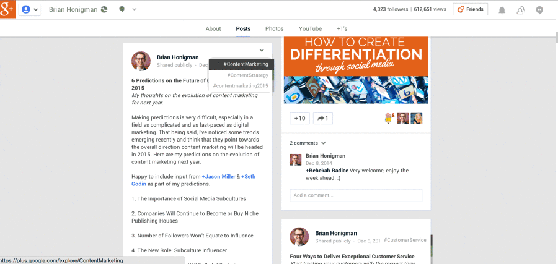
Task: Go to the Photos tab
Action: tap(275, 28)
